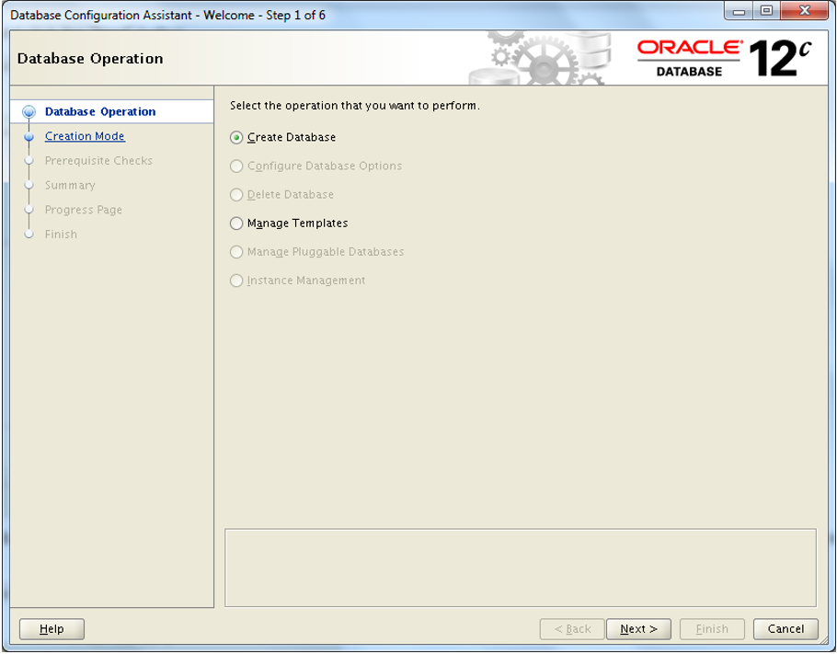Screen dimensions: 837x654
Task: Select Database Operation step in sidebar
Action: (x=100, y=111)
